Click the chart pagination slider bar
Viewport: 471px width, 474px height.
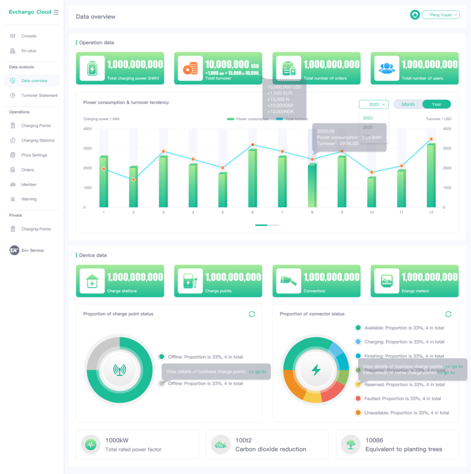(x=267, y=225)
